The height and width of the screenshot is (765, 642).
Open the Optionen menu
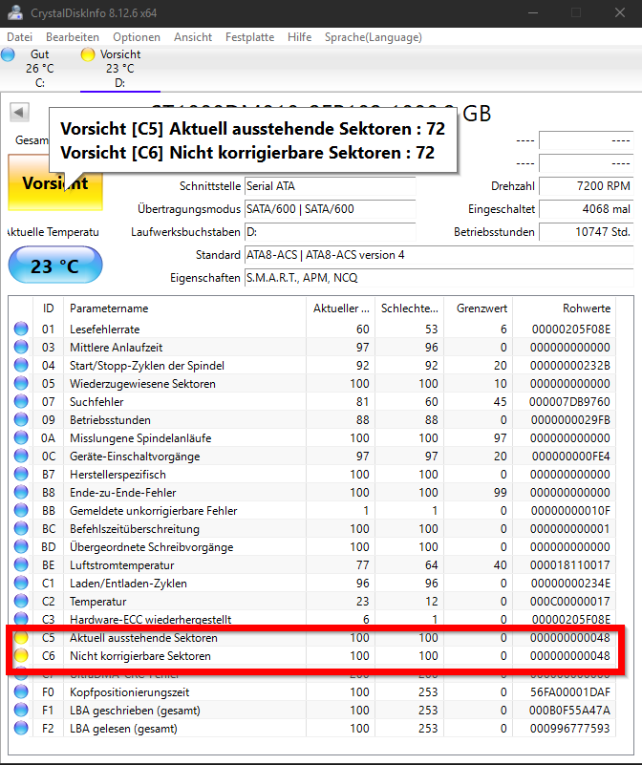click(x=137, y=37)
